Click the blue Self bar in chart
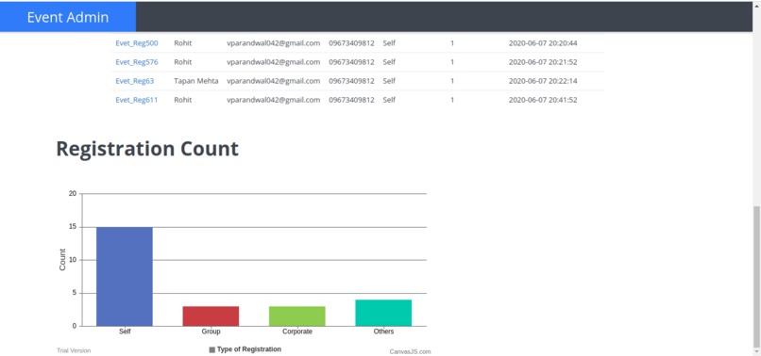 click(x=125, y=277)
